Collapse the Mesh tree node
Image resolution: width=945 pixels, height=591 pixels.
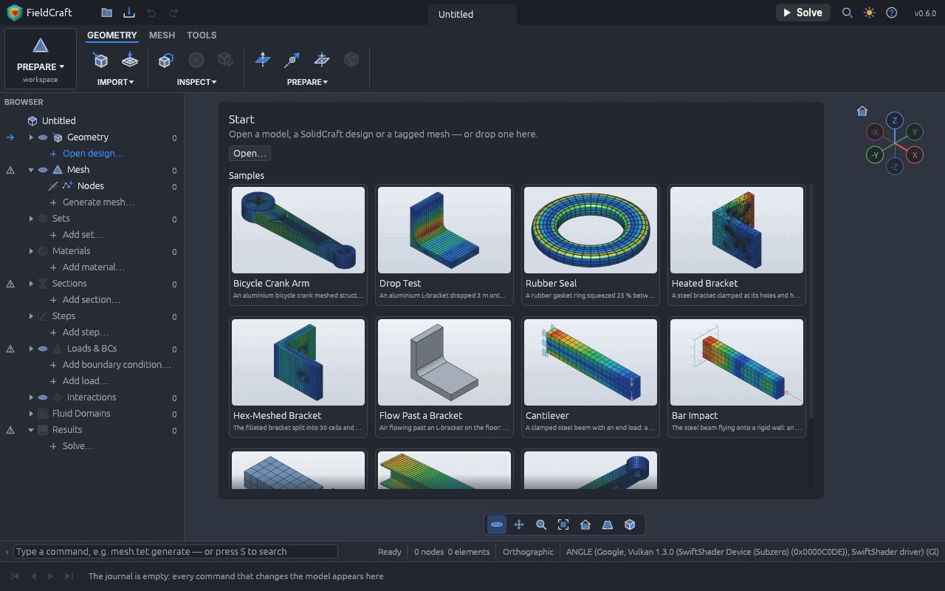(x=31, y=170)
